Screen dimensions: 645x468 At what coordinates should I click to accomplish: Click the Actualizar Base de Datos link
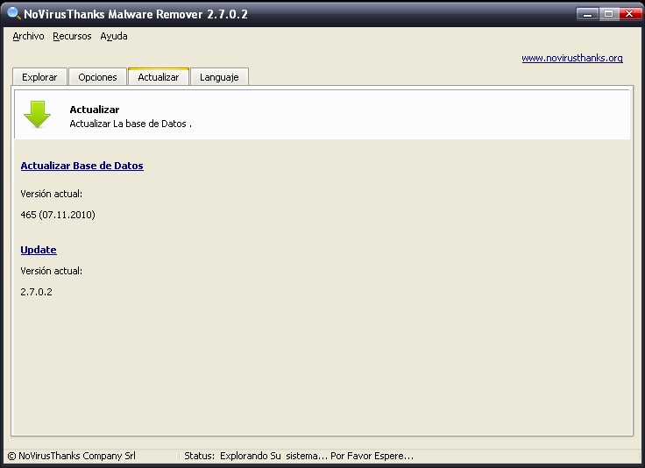pyautogui.click(x=82, y=166)
